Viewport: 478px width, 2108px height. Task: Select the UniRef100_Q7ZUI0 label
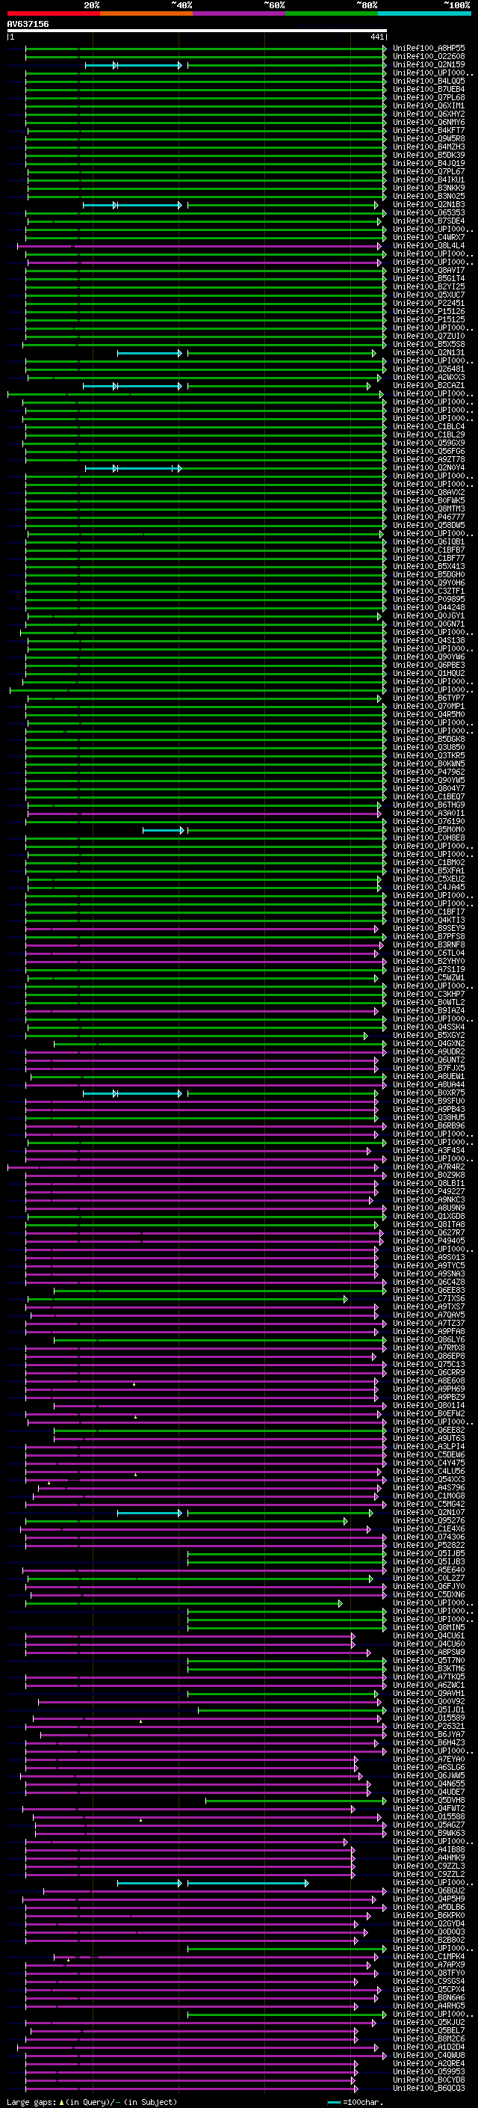tap(429, 336)
